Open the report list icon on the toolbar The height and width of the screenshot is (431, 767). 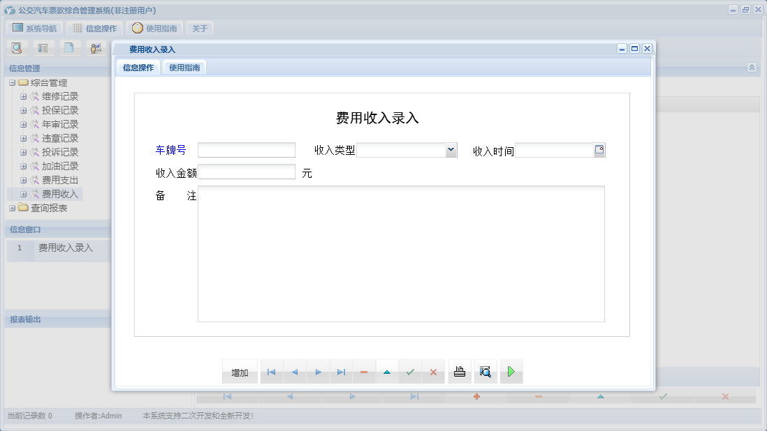coord(43,47)
